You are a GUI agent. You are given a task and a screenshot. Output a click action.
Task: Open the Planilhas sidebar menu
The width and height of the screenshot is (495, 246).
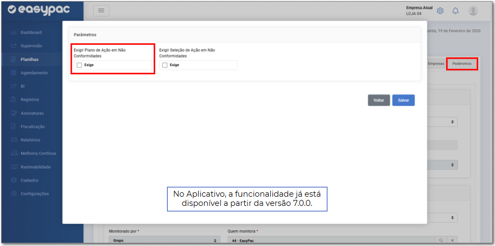coord(29,59)
